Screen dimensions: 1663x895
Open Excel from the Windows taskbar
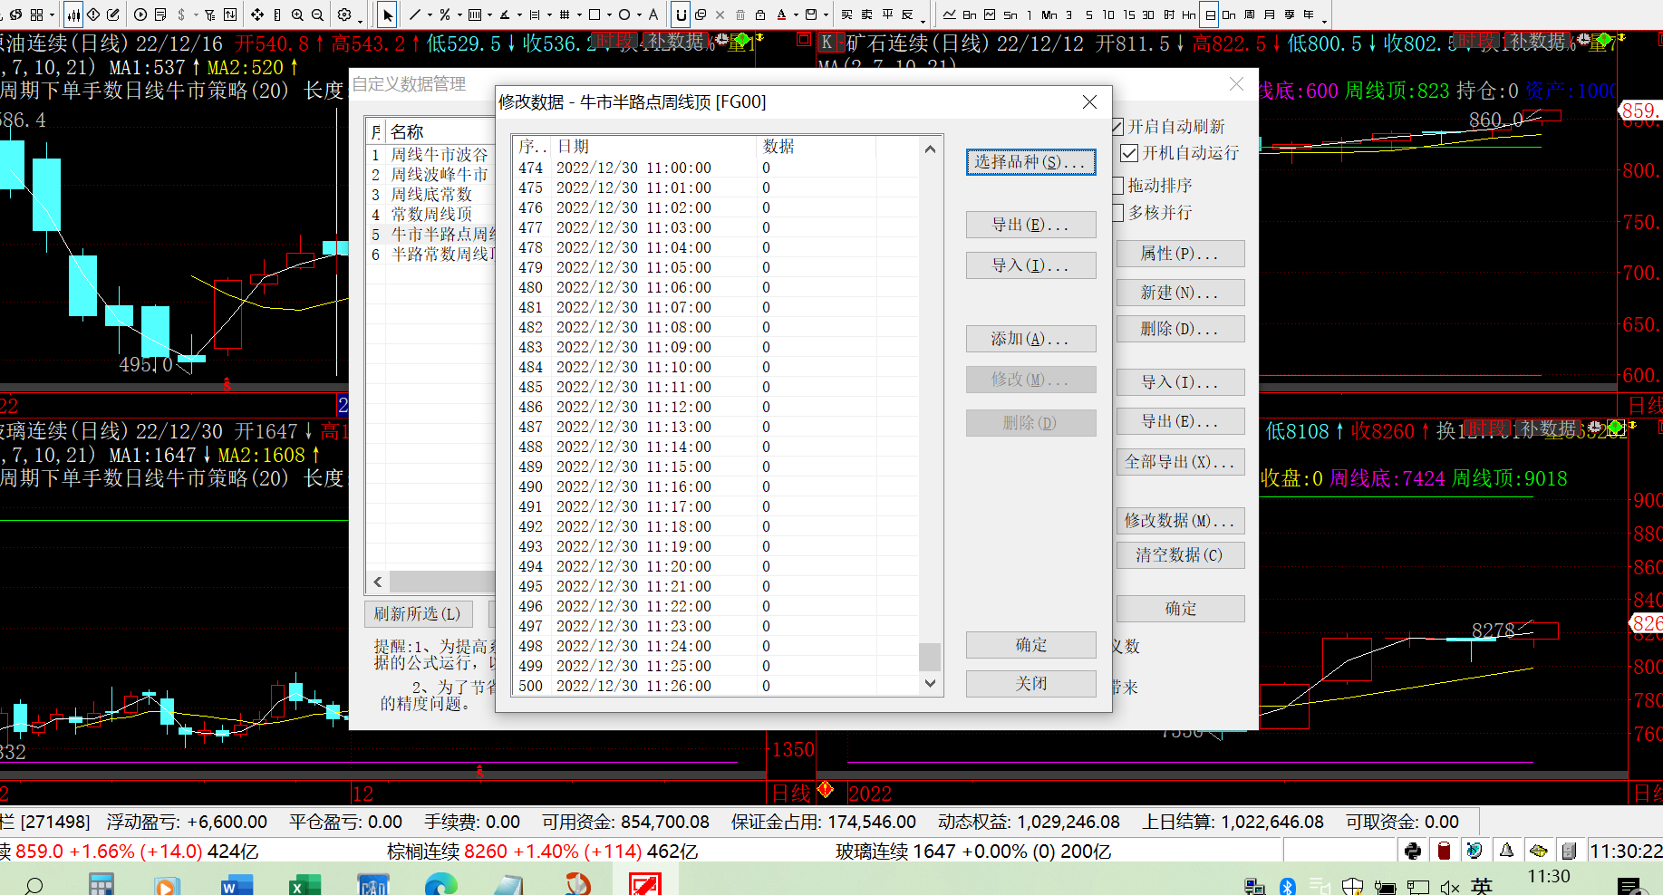coord(305,885)
